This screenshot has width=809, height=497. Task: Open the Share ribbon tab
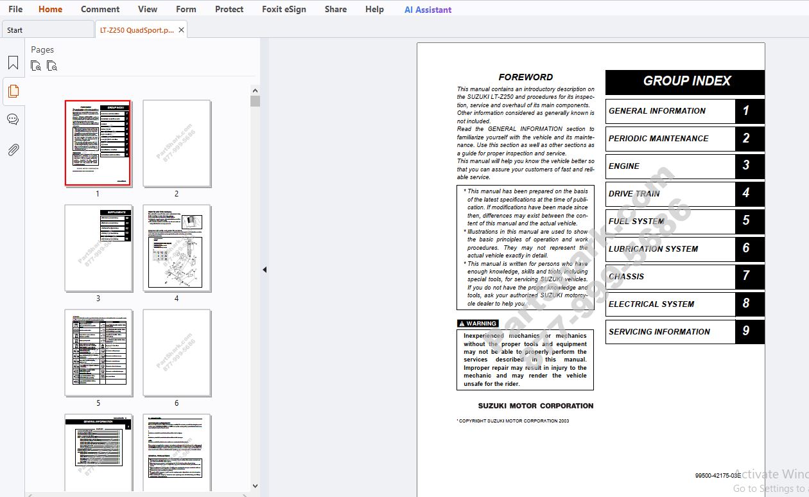tap(336, 9)
